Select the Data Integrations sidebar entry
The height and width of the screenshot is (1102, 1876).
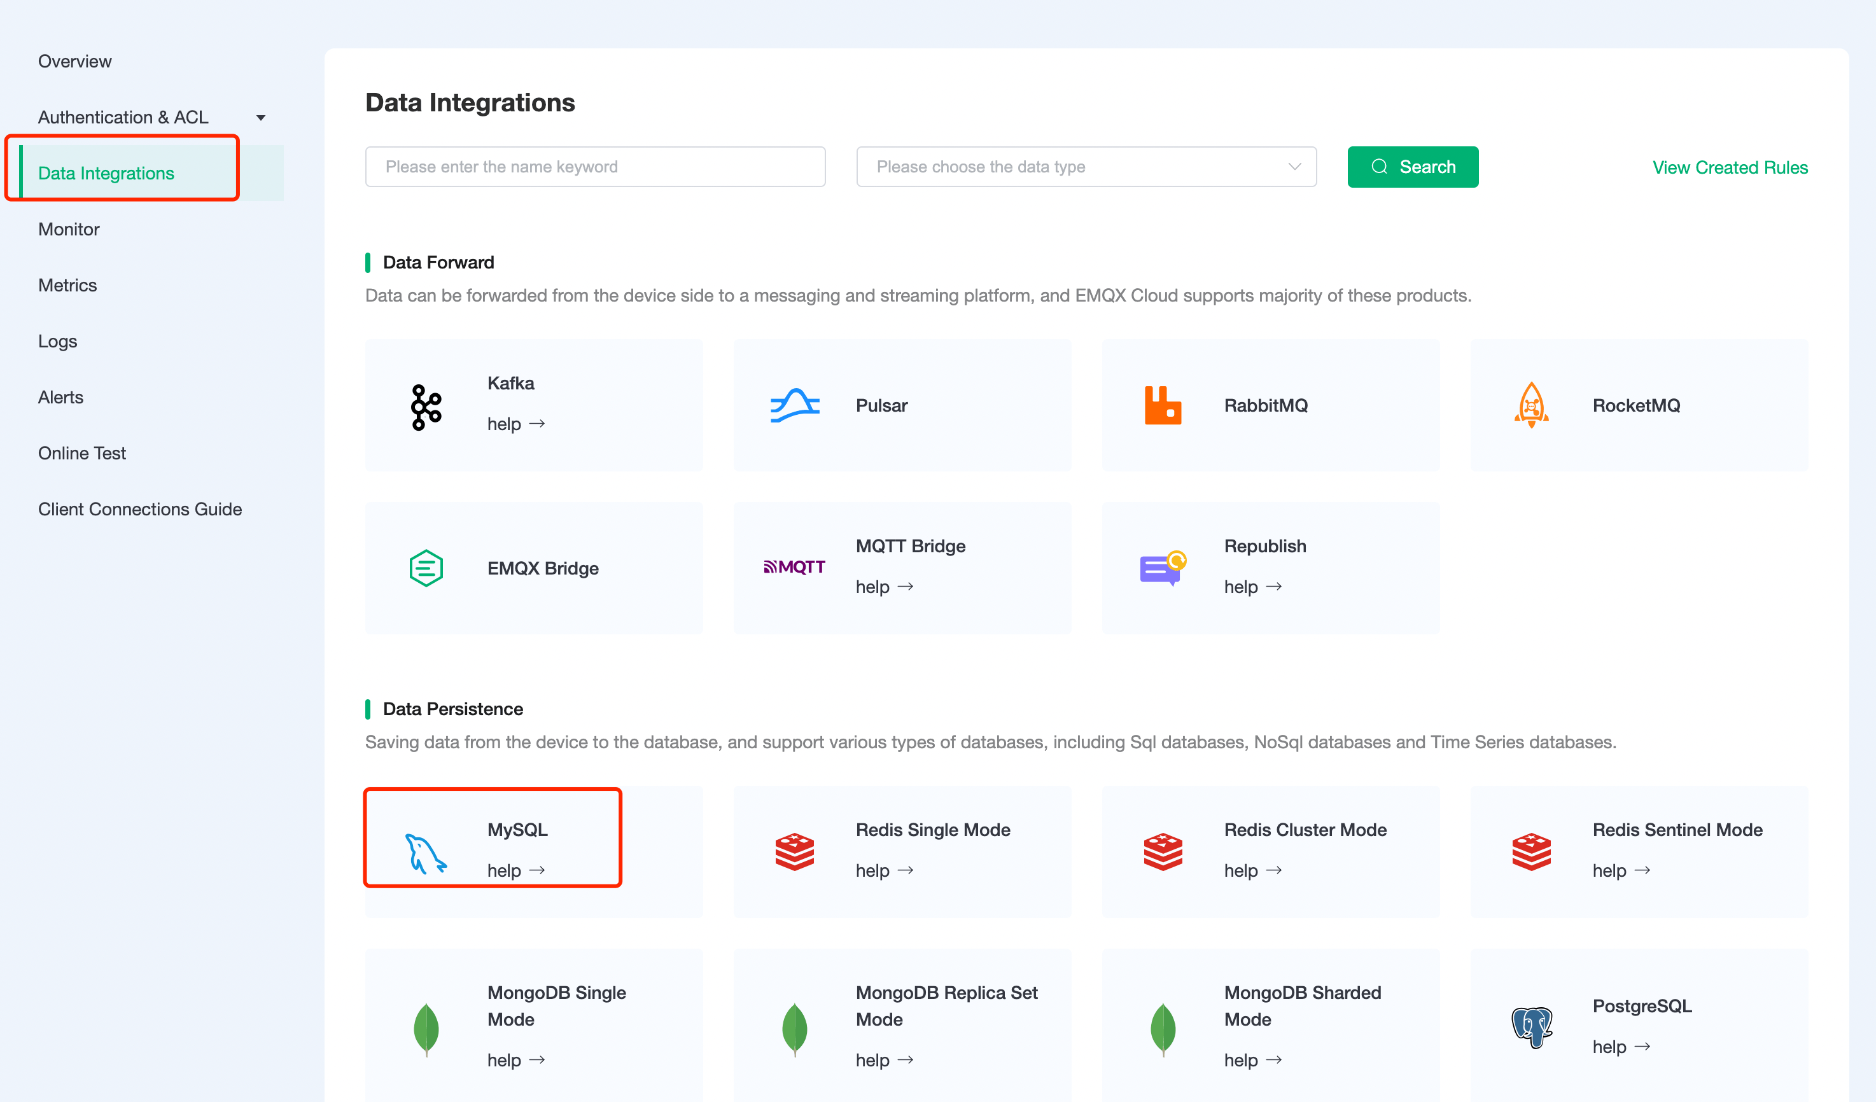click(x=106, y=172)
